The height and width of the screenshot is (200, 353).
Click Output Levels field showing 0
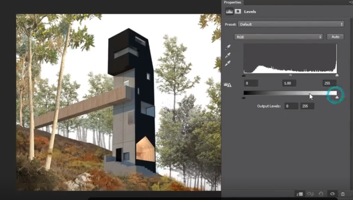[291, 106]
